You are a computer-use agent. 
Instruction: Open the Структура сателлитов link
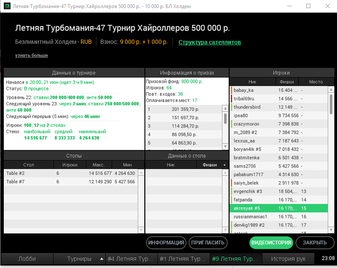tap(209, 42)
